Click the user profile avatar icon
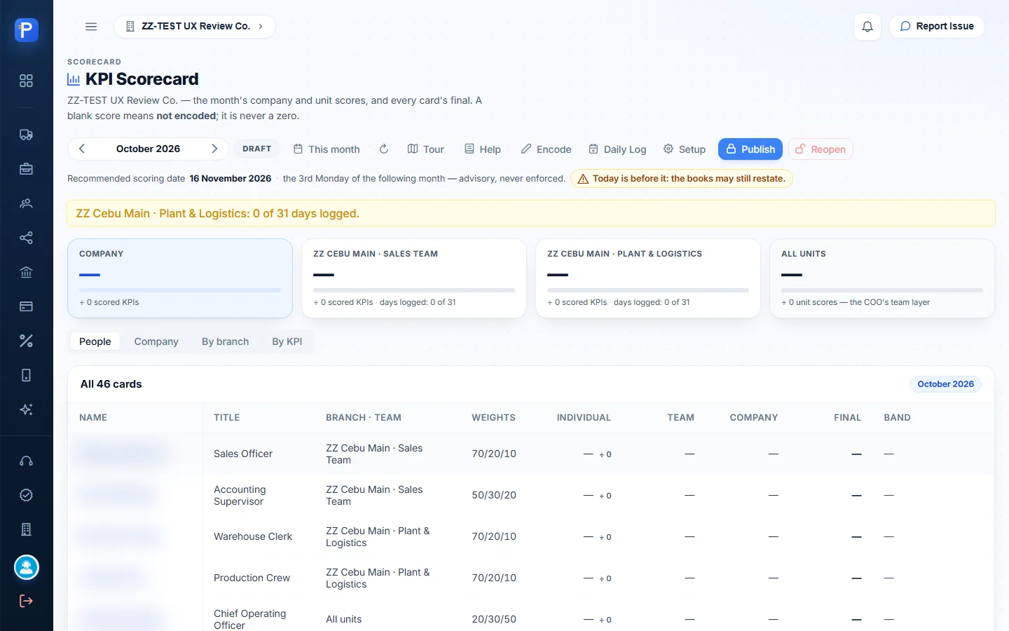This screenshot has width=1009, height=631. tap(27, 567)
